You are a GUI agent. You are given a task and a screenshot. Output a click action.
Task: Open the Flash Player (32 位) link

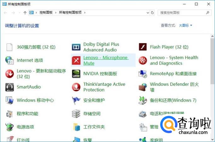point(169,47)
